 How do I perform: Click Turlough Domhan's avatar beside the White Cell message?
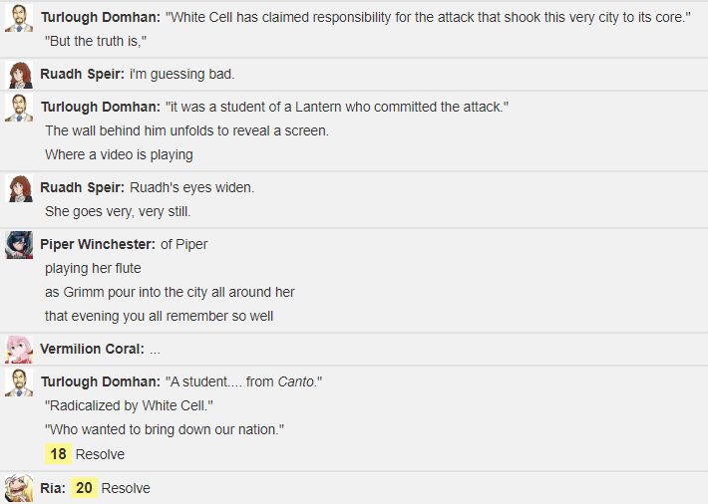tap(19, 18)
